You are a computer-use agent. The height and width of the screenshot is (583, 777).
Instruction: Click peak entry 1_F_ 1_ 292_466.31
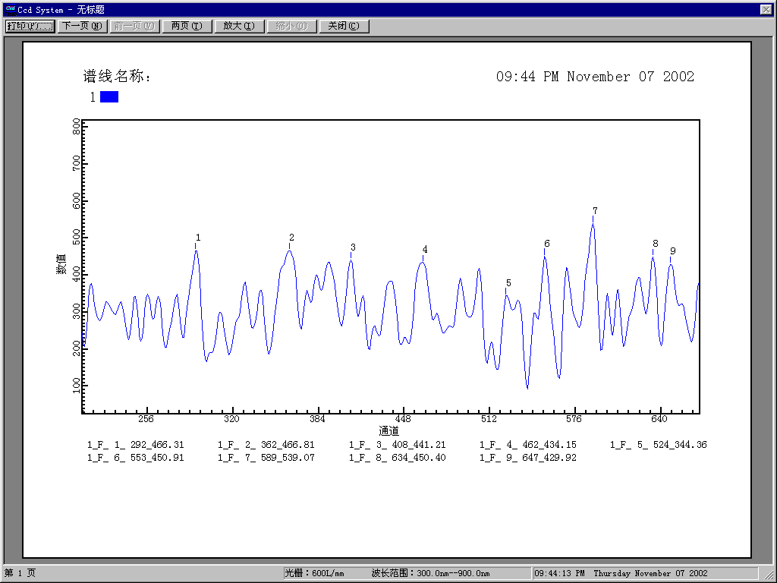click(136, 445)
